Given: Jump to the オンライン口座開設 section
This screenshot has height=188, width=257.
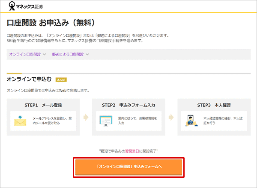Looking at the screenshot, I should click(25, 54).
